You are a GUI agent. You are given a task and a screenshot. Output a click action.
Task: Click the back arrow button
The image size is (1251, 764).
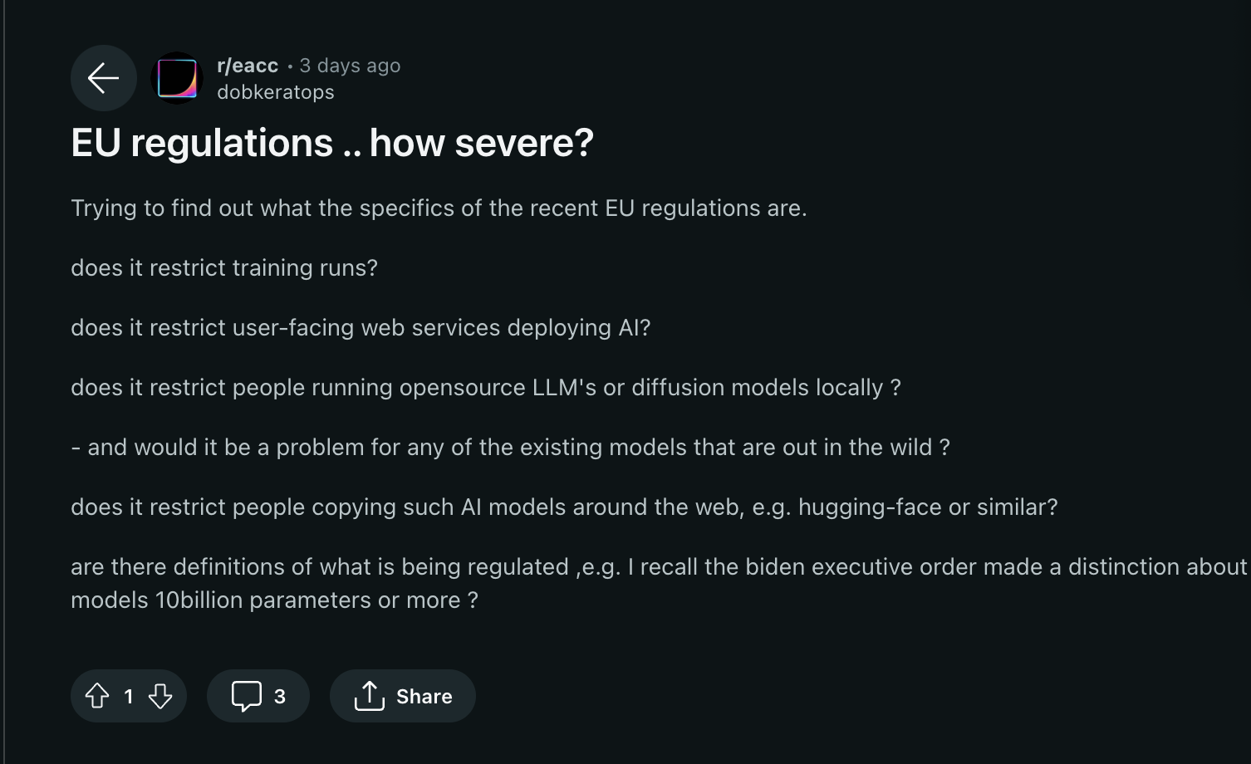[x=104, y=78]
